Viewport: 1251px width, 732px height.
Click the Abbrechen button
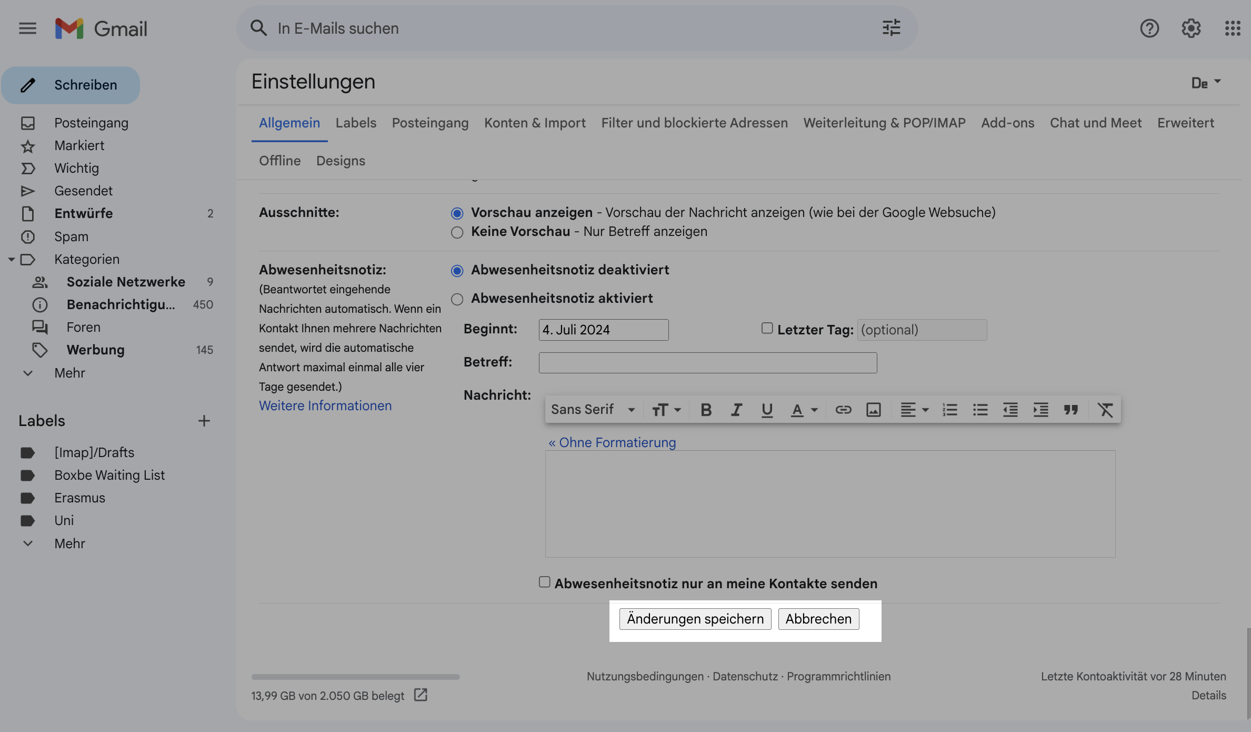[818, 619]
